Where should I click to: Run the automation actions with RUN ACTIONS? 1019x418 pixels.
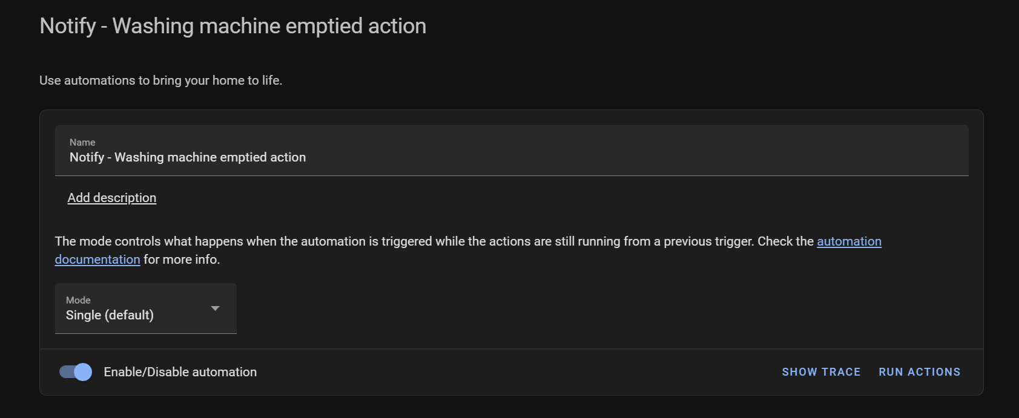(919, 371)
